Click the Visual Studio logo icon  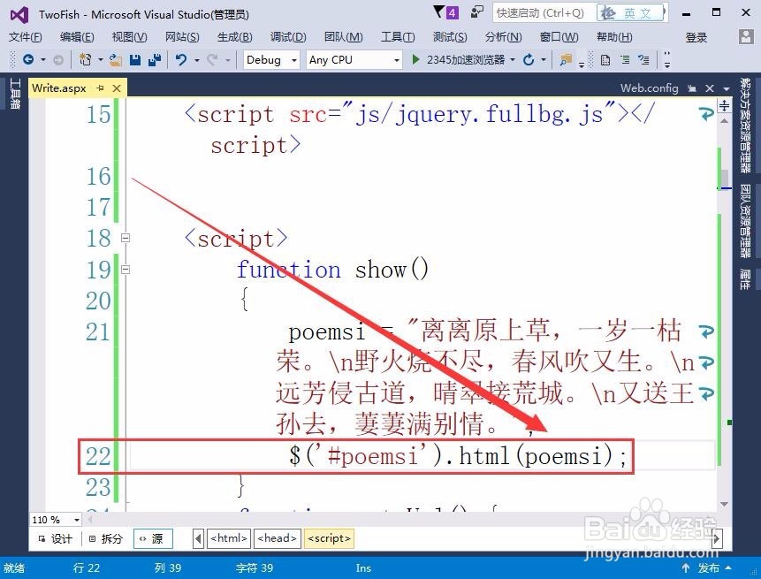click(19, 14)
